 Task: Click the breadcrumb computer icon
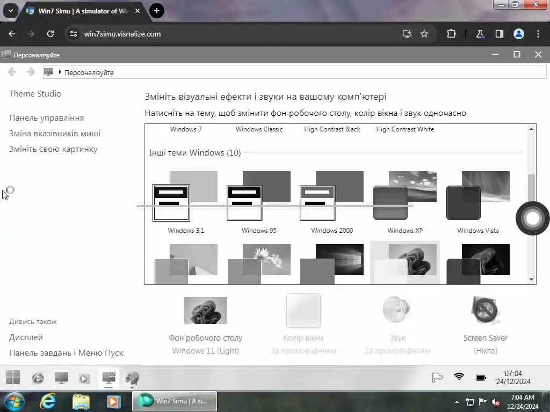[48, 72]
